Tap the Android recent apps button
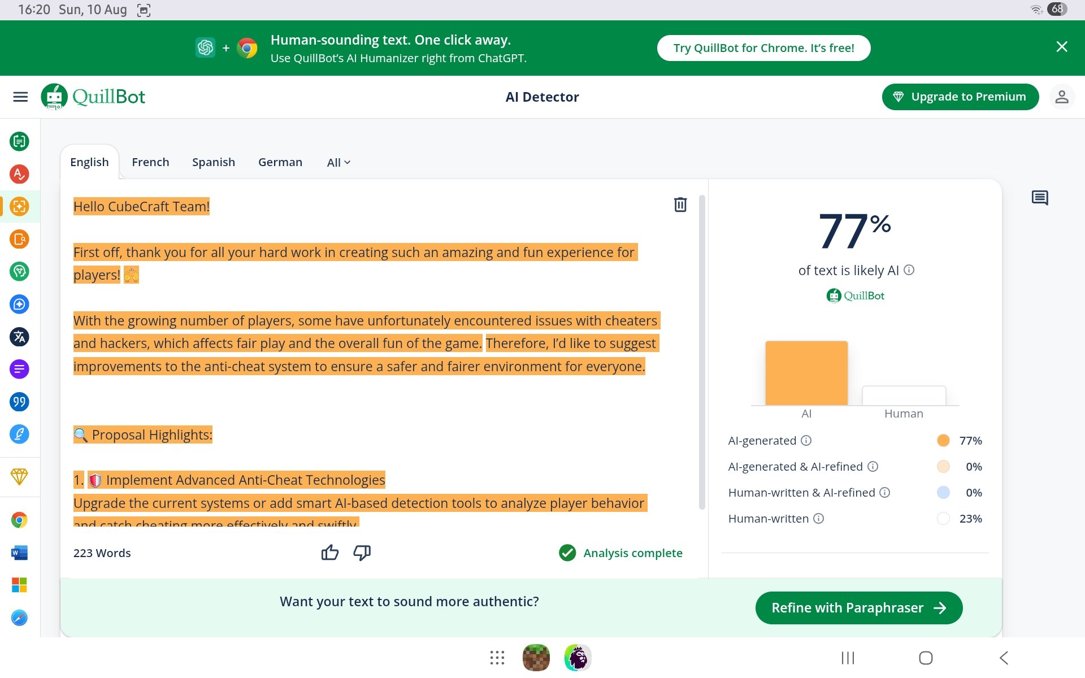This screenshot has height=678, width=1085. 848,658
